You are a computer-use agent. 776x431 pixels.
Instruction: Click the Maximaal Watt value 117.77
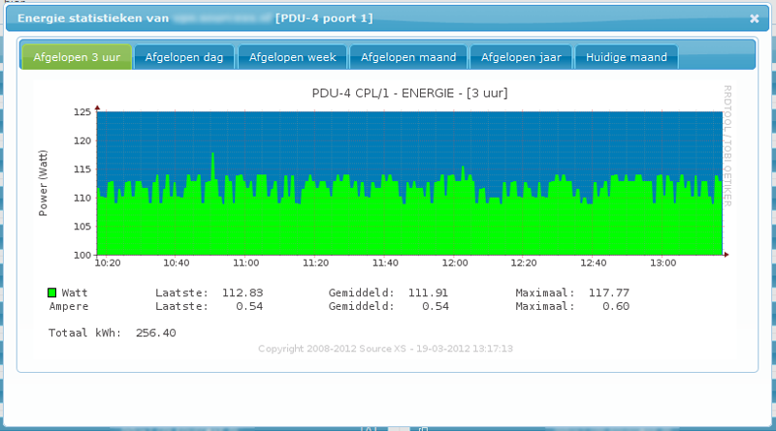point(609,292)
